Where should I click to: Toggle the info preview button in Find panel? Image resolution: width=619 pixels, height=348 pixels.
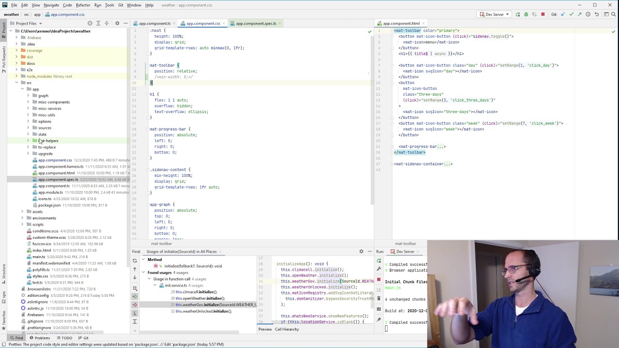(135, 314)
